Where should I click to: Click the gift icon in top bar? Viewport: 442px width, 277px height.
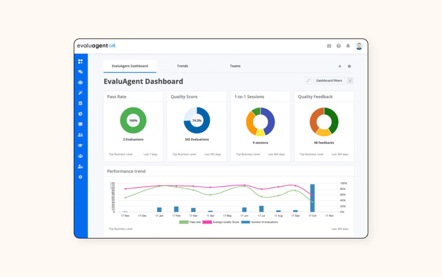[329, 46]
